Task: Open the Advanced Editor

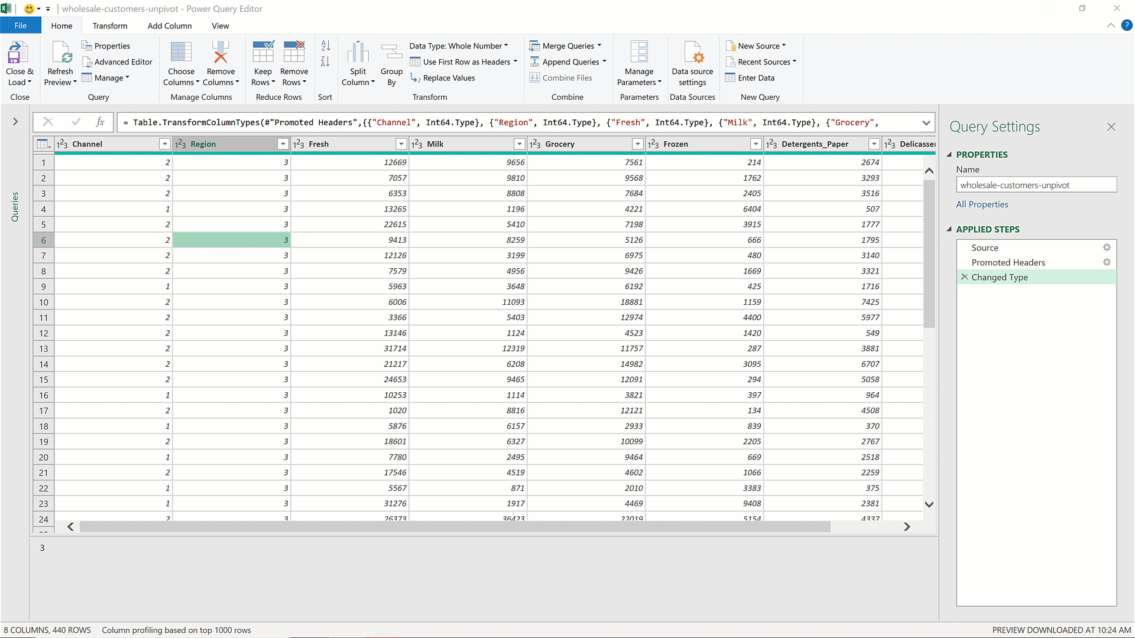Action: (x=117, y=62)
